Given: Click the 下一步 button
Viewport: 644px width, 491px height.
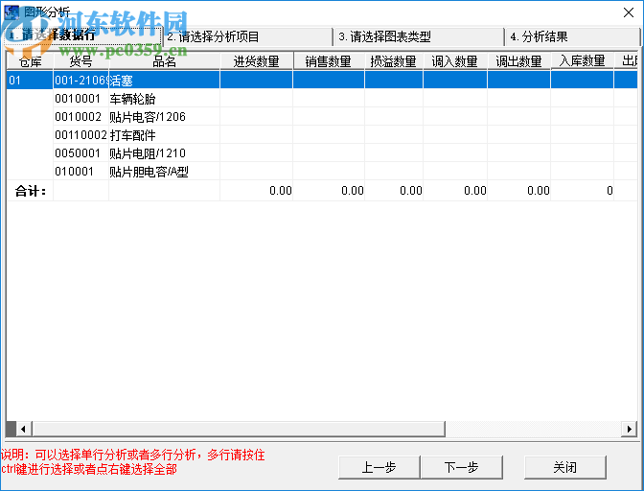Looking at the screenshot, I should tap(462, 467).
